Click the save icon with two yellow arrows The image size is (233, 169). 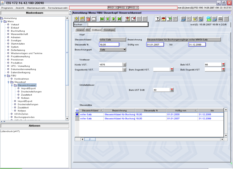pos(82,19)
